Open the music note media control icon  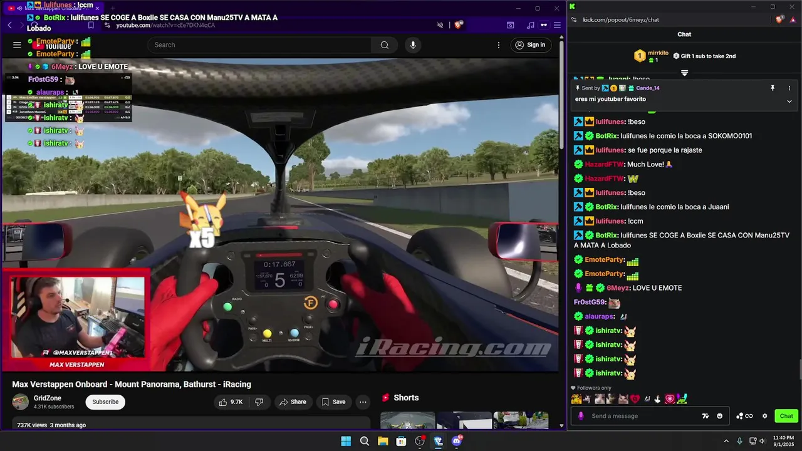coord(531,25)
